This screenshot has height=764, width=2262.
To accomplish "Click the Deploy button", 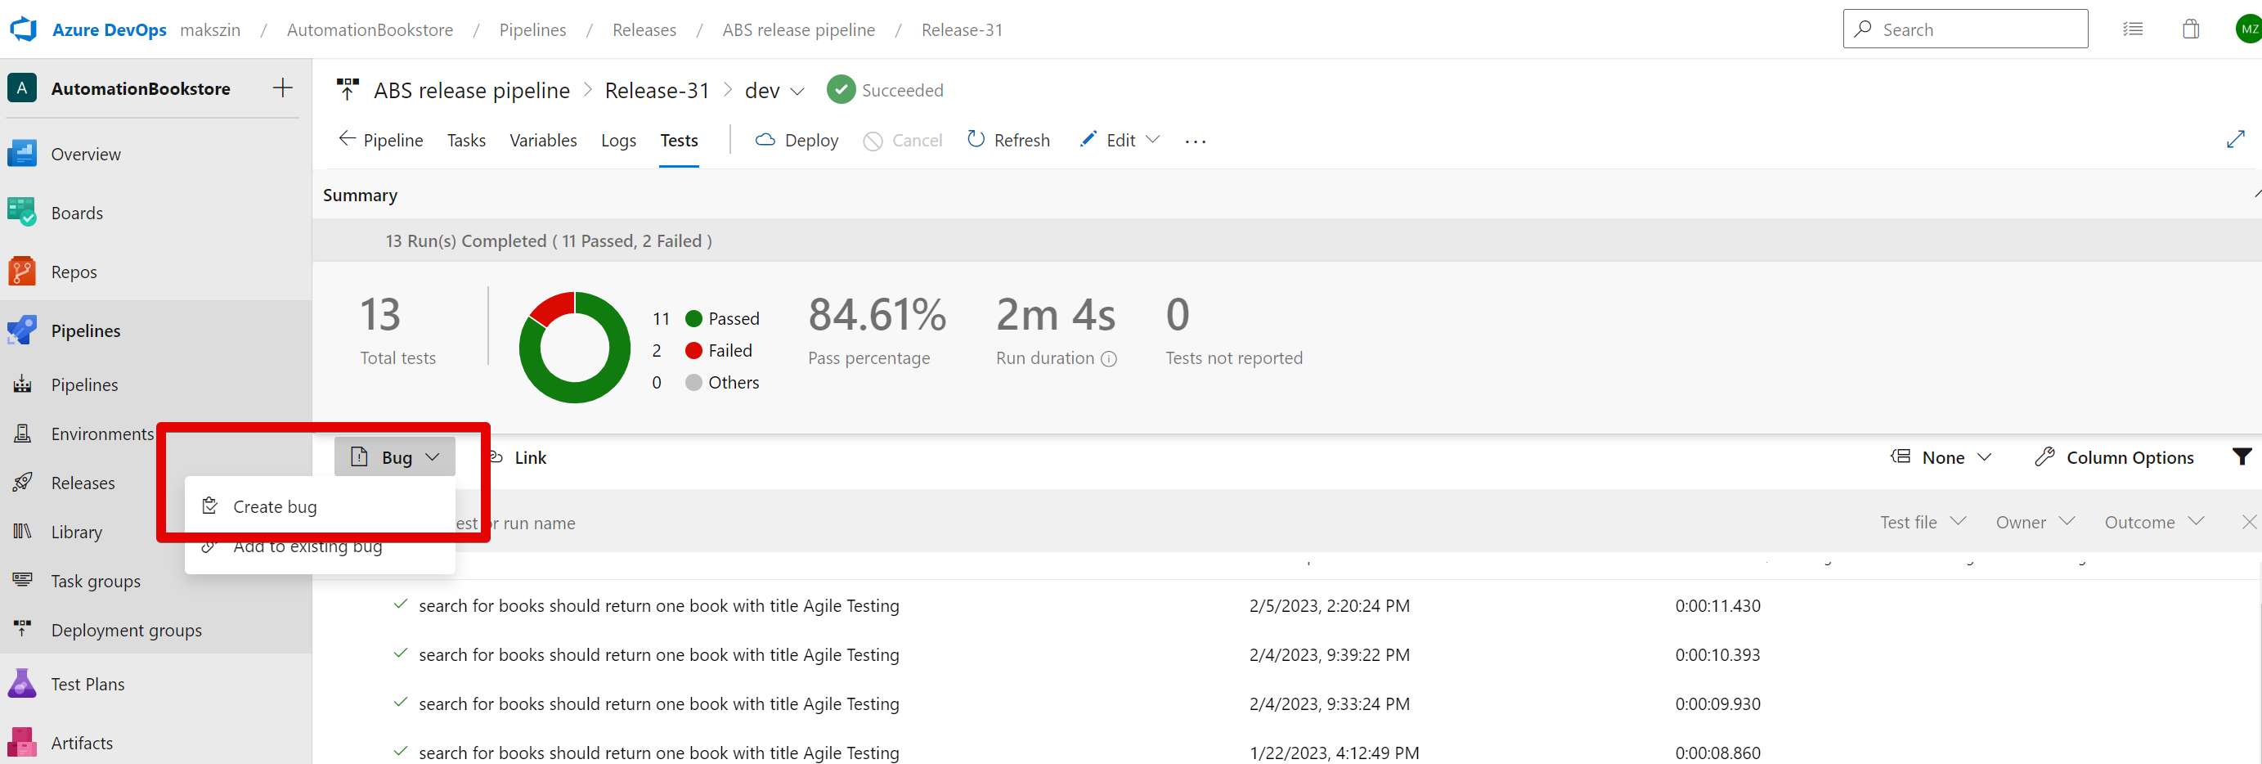I will coord(797,141).
